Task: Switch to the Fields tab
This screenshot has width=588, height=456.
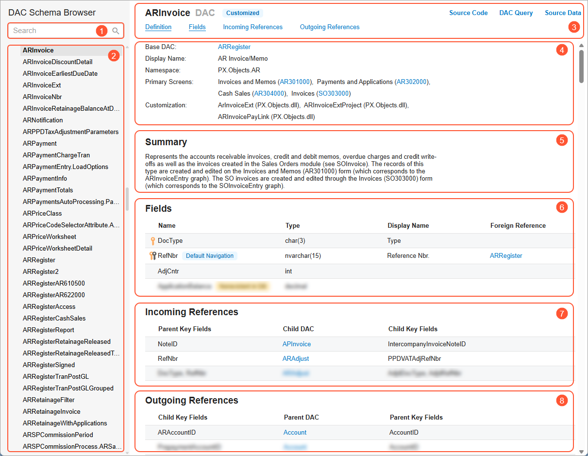Action: pos(197,27)
